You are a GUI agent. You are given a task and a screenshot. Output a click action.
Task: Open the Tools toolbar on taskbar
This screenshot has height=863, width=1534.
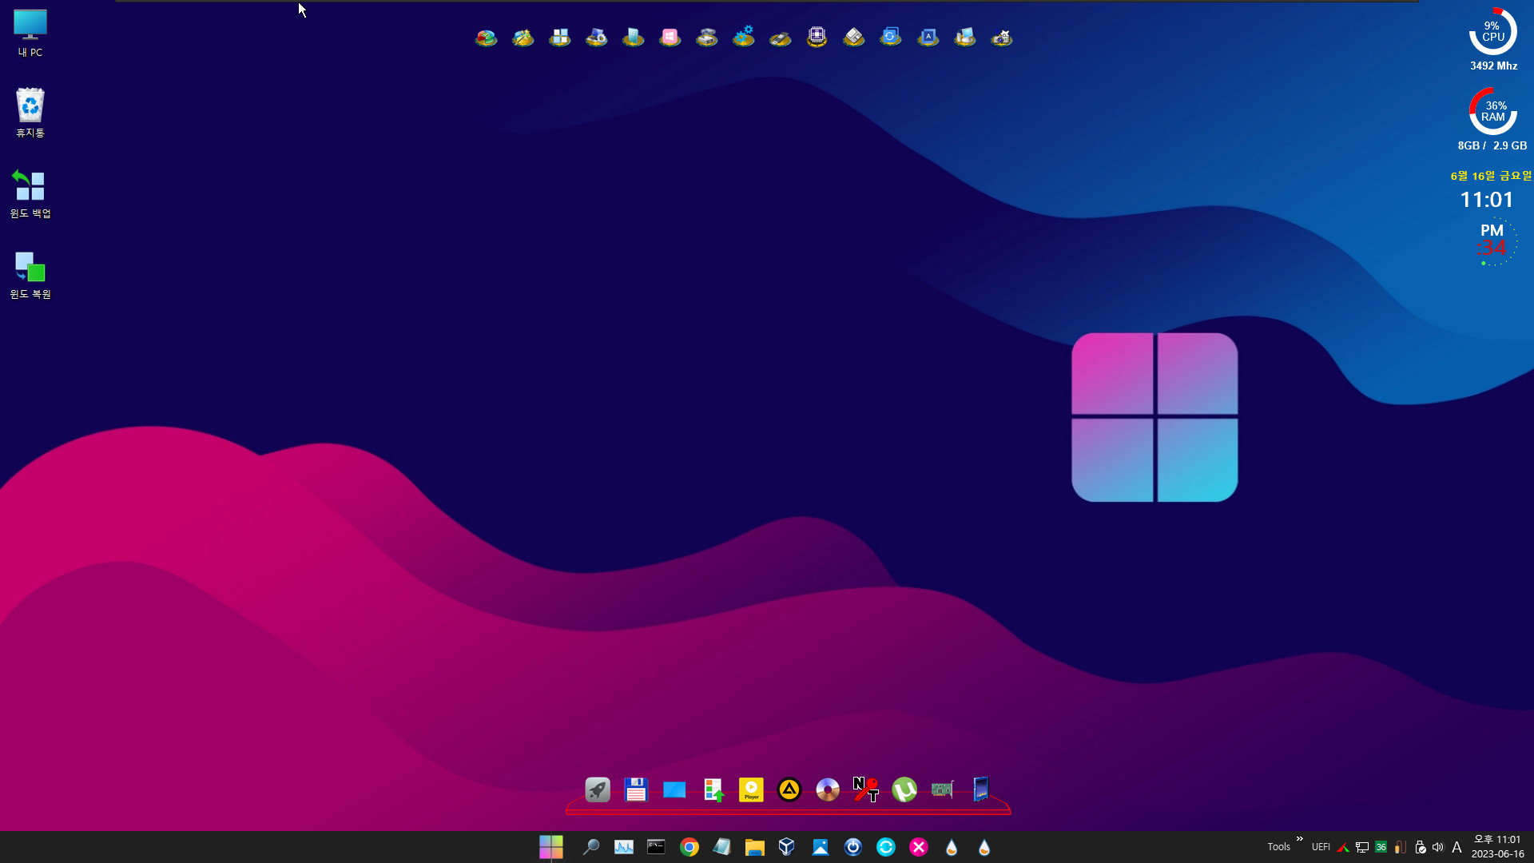click(x=1278, y=847)
